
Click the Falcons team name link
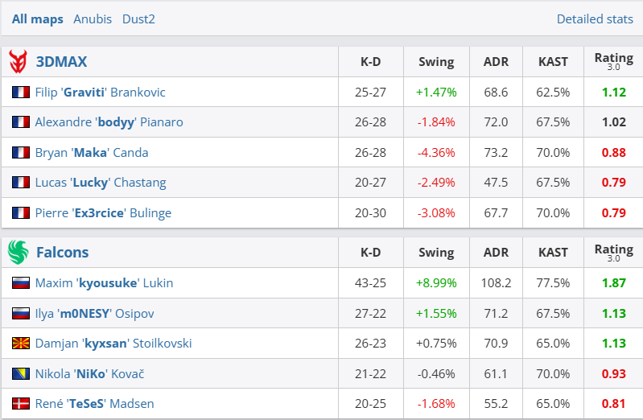pyautogui.click(x=62, y=252)
